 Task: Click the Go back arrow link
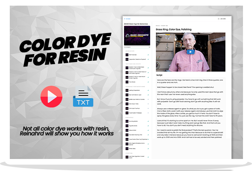[128, 18]
